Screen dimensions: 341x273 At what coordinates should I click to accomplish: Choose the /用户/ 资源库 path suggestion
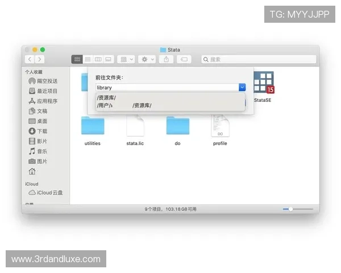point(124,105)
